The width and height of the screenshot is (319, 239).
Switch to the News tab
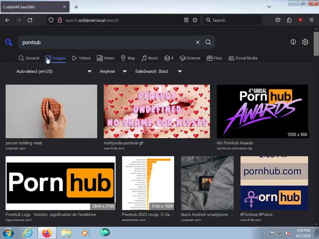(x=106, y=58)
